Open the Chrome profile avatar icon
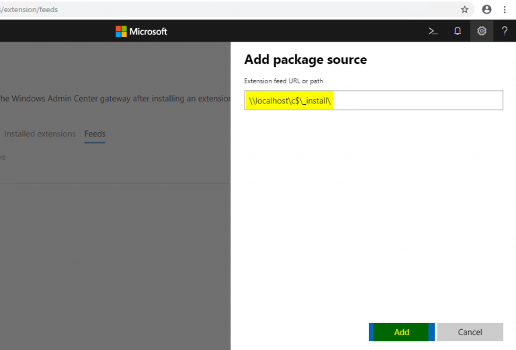Viewport: 516px width, 350px height. (486, 9)
